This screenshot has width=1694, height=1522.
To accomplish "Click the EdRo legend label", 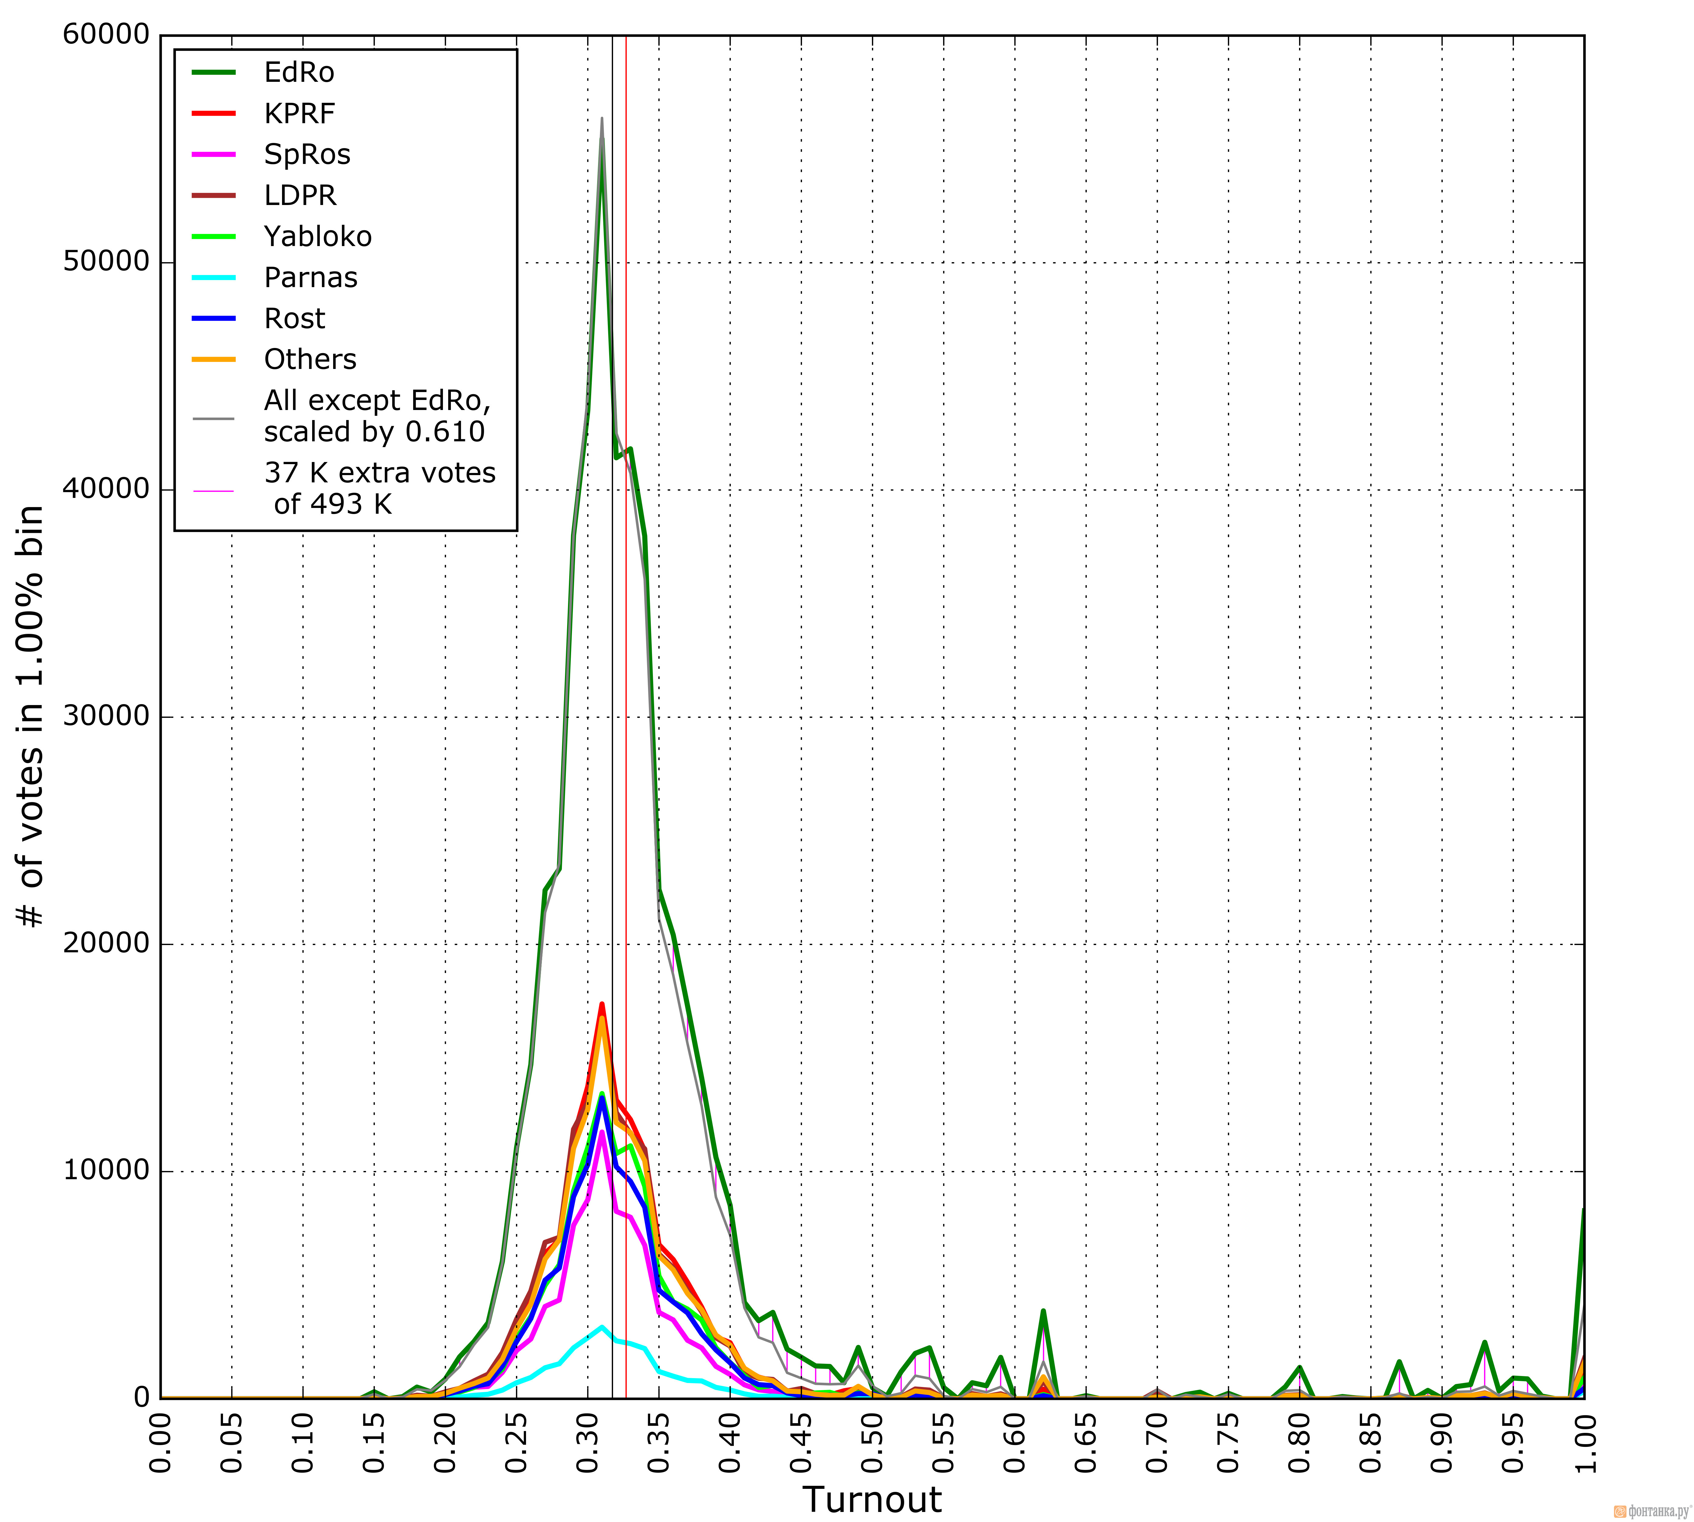I will (299, 73).
